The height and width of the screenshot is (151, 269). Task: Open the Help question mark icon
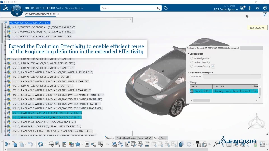265,8
